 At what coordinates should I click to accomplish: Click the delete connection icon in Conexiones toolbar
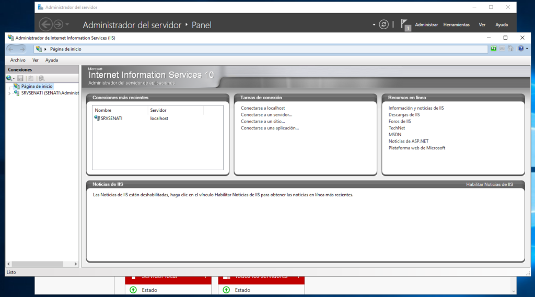click(41, 78)
